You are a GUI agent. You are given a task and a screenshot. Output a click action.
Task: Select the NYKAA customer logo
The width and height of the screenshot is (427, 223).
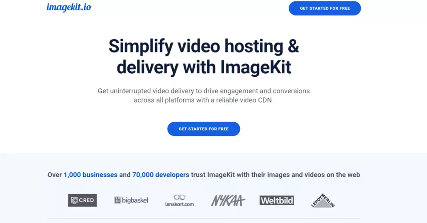(228, 201)
